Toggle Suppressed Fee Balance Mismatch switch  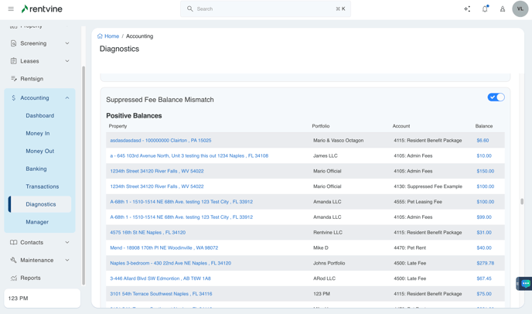point(496,97)
